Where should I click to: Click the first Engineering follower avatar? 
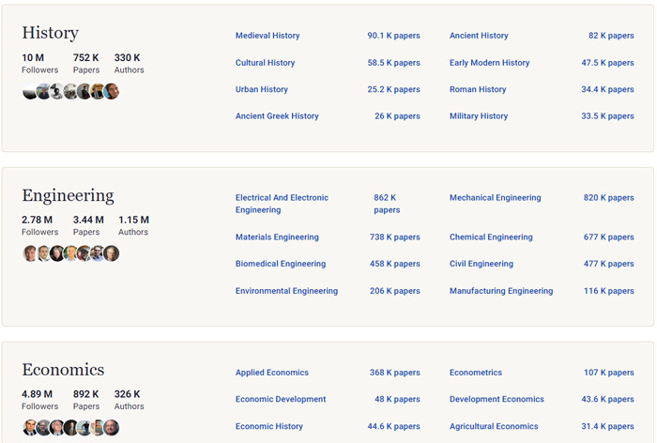[30, 253]
